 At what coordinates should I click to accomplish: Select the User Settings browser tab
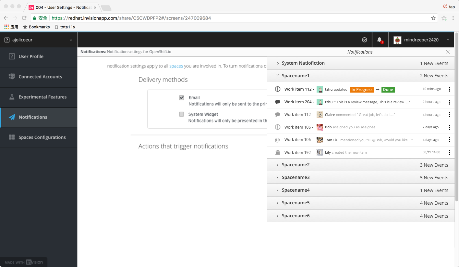62,7
